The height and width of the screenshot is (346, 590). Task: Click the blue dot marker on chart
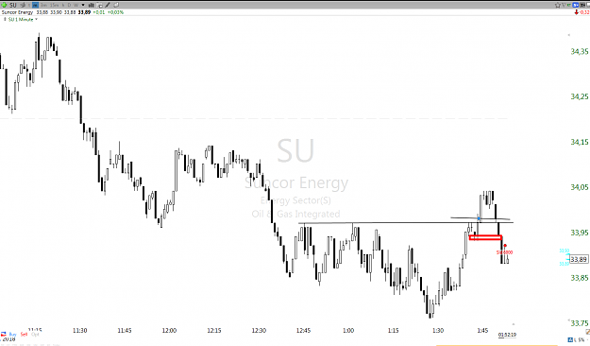click(x=479, y=218)
